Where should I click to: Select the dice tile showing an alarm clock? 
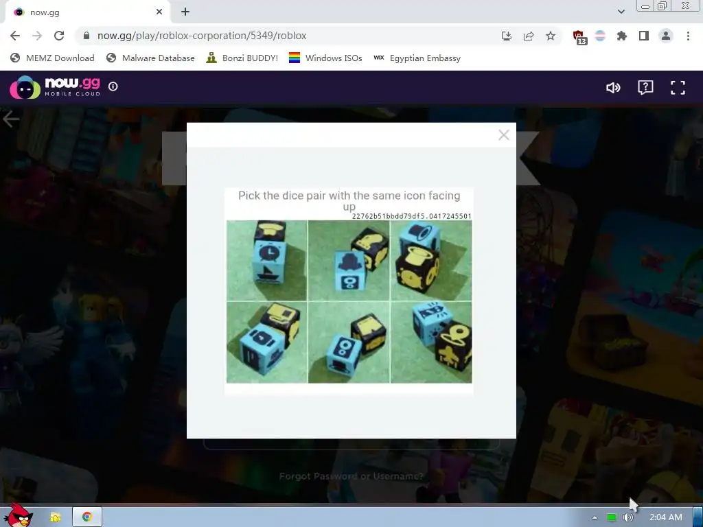coord(267,260)
